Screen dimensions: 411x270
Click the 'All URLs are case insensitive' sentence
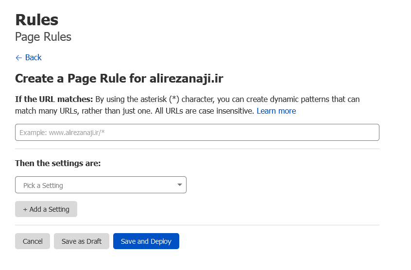coord(205,111)
